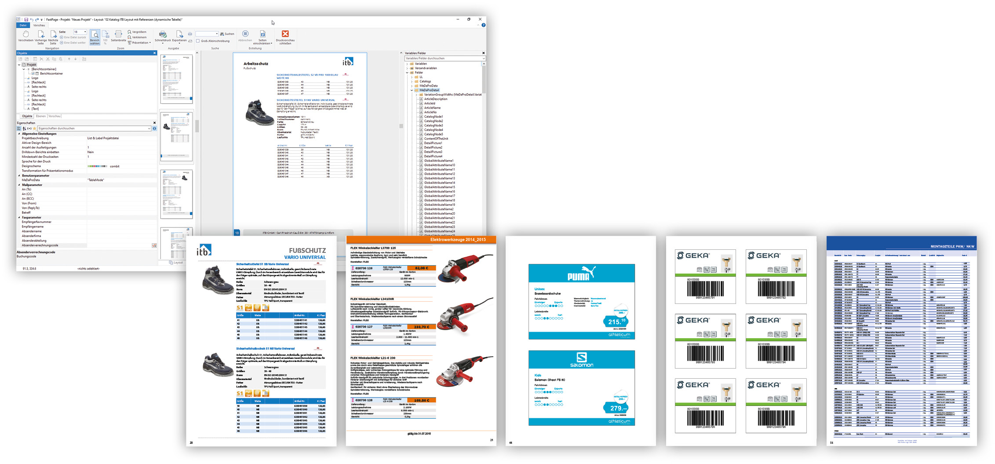Open the Datei ribbon tab

click(23, 25)
